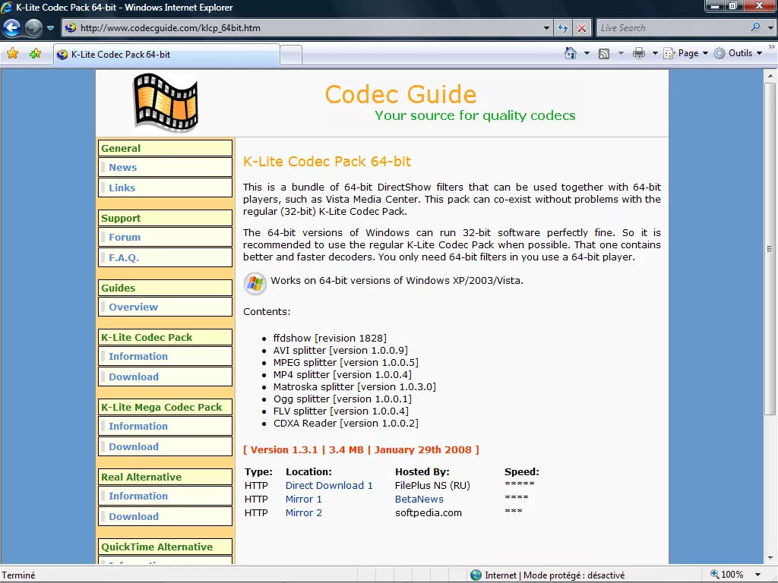Viewport: 778px width, 583px height.
Task: Select the K-Lite Codec Pack 64-bit tab
Action: 166,55
